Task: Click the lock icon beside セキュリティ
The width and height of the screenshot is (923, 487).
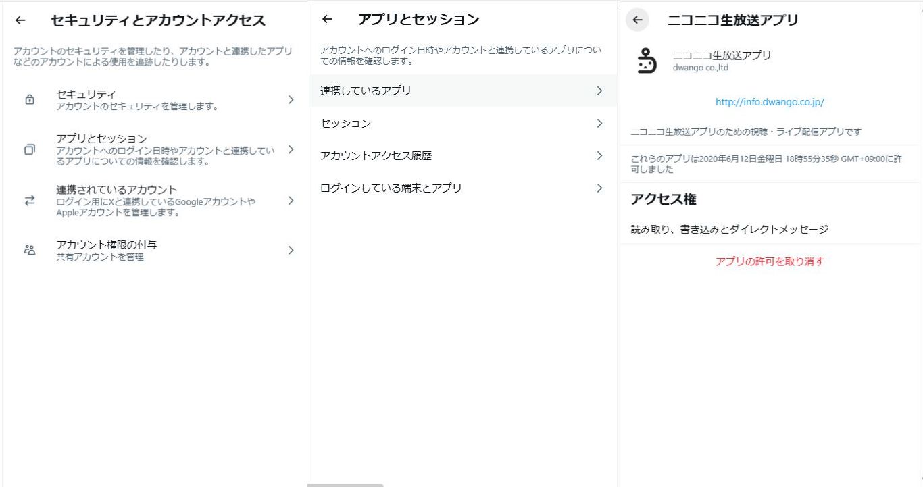Action: pyautogui.click(x=29, y=100)
